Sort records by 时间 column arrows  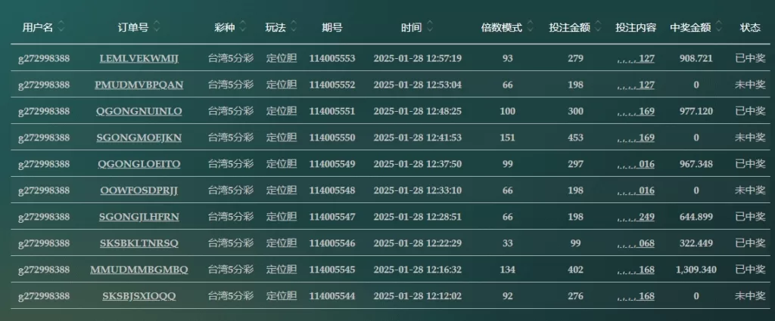[430, 26]
